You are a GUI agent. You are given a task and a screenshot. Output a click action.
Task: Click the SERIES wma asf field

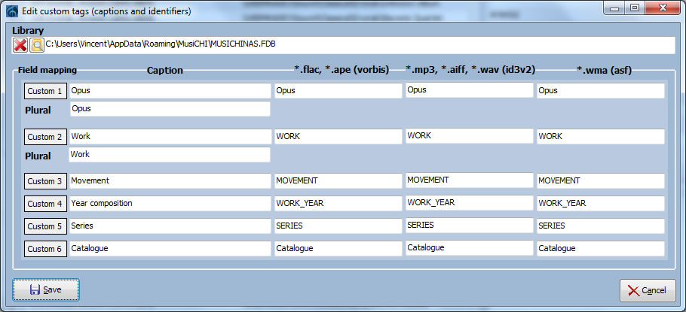click(x=600, y=226)
